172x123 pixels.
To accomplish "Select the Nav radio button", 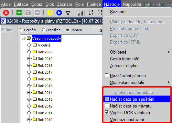I will click(3, 29).
